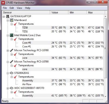
Task: Collapse the Mainboard tree node
Action: point(8,20)
